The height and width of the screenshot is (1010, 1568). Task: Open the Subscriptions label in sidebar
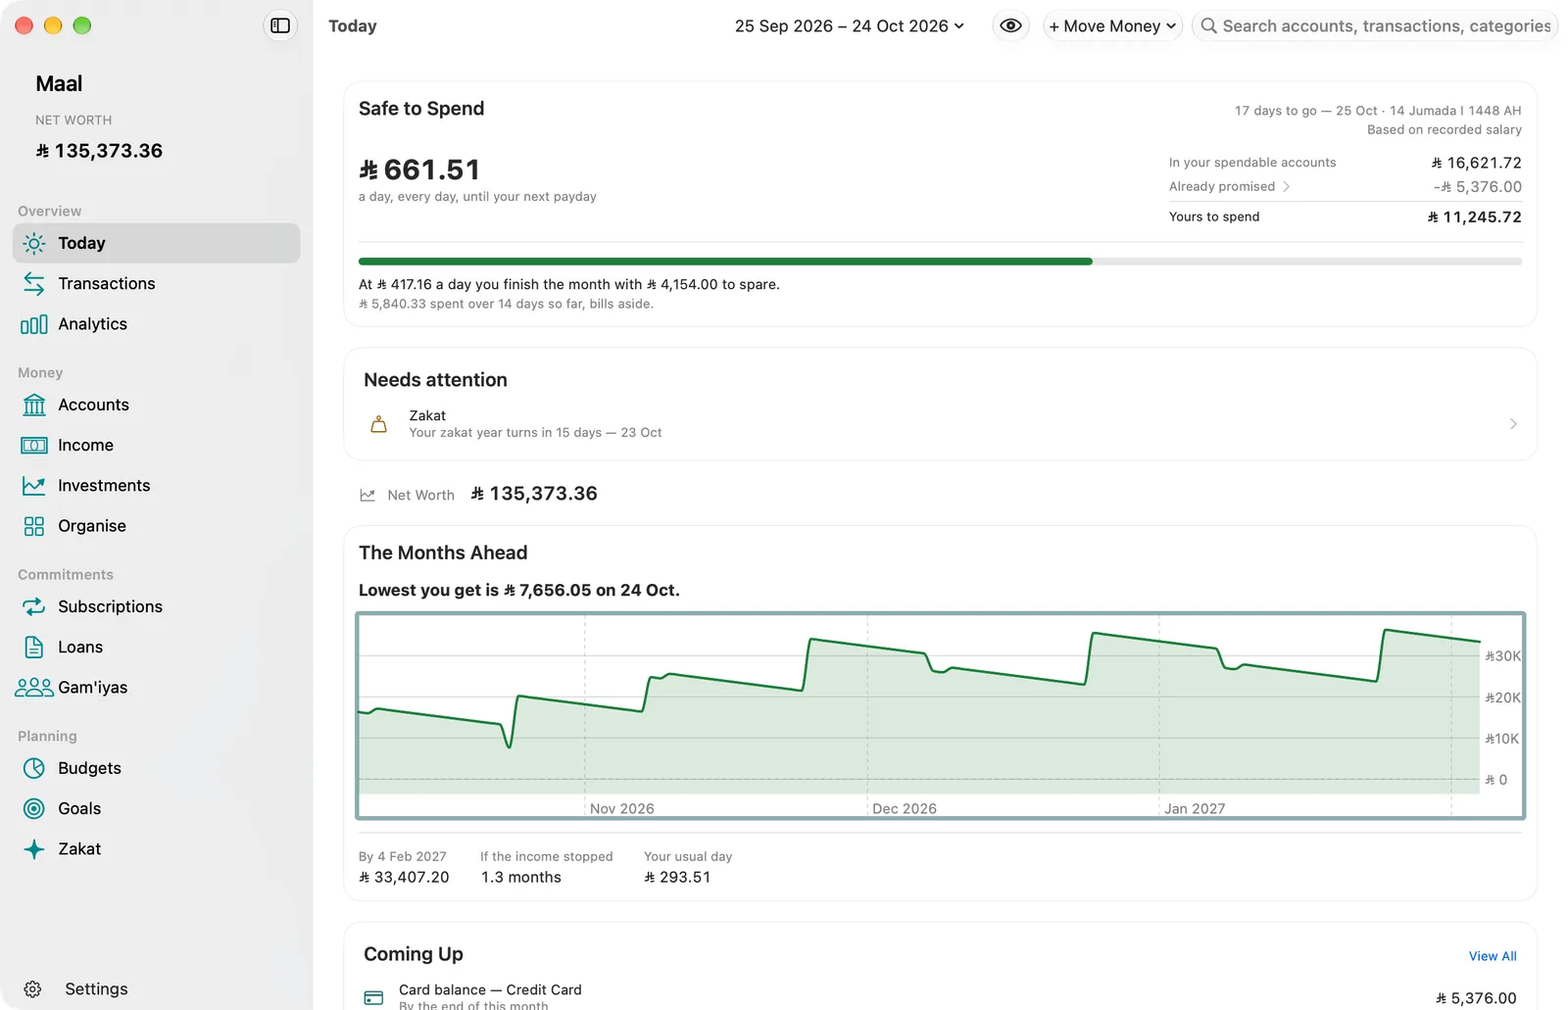(x=110, y=606)
